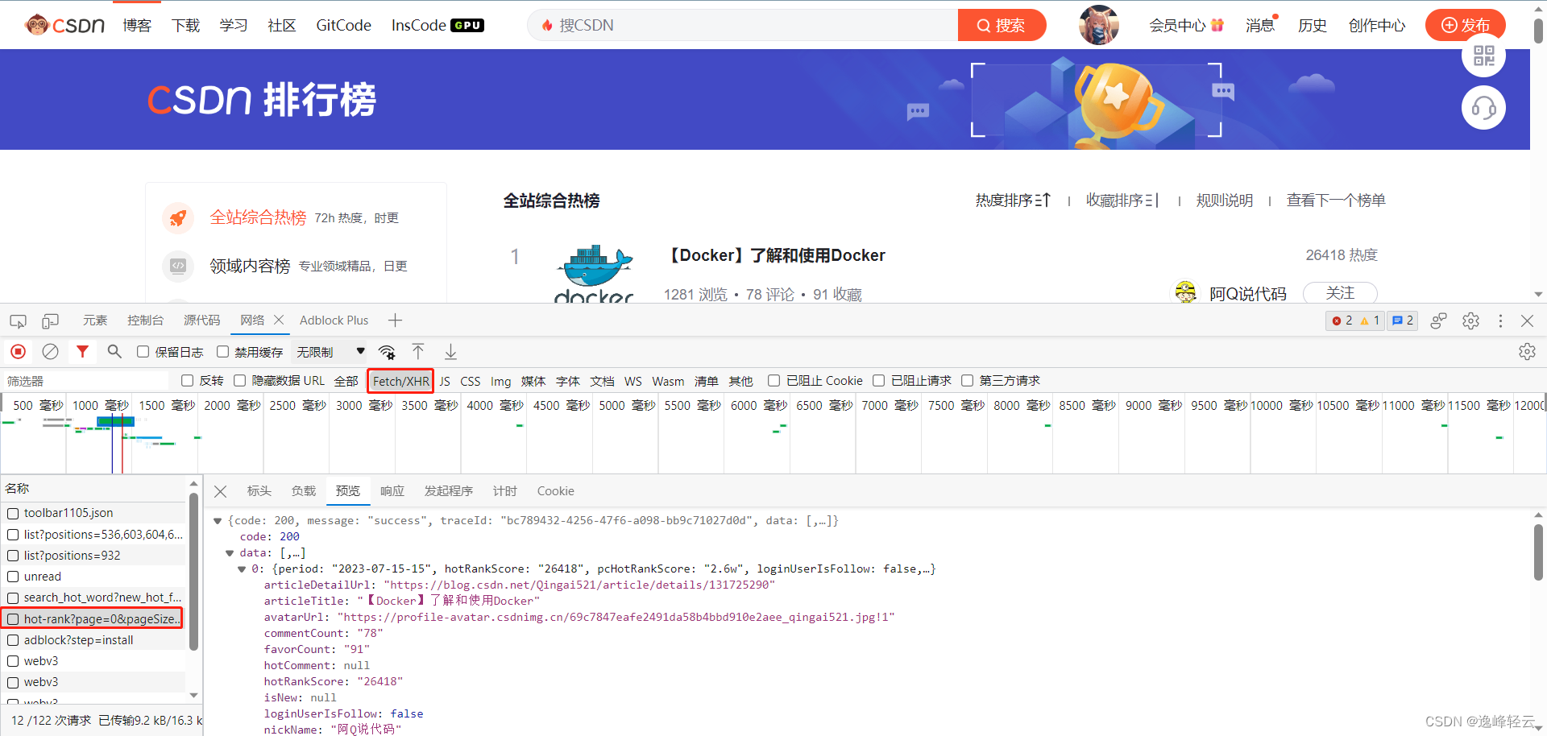The image size is (1547, 736).
Task: Open DevTools more options kebab menu
Action: (x=1500, y=321)
